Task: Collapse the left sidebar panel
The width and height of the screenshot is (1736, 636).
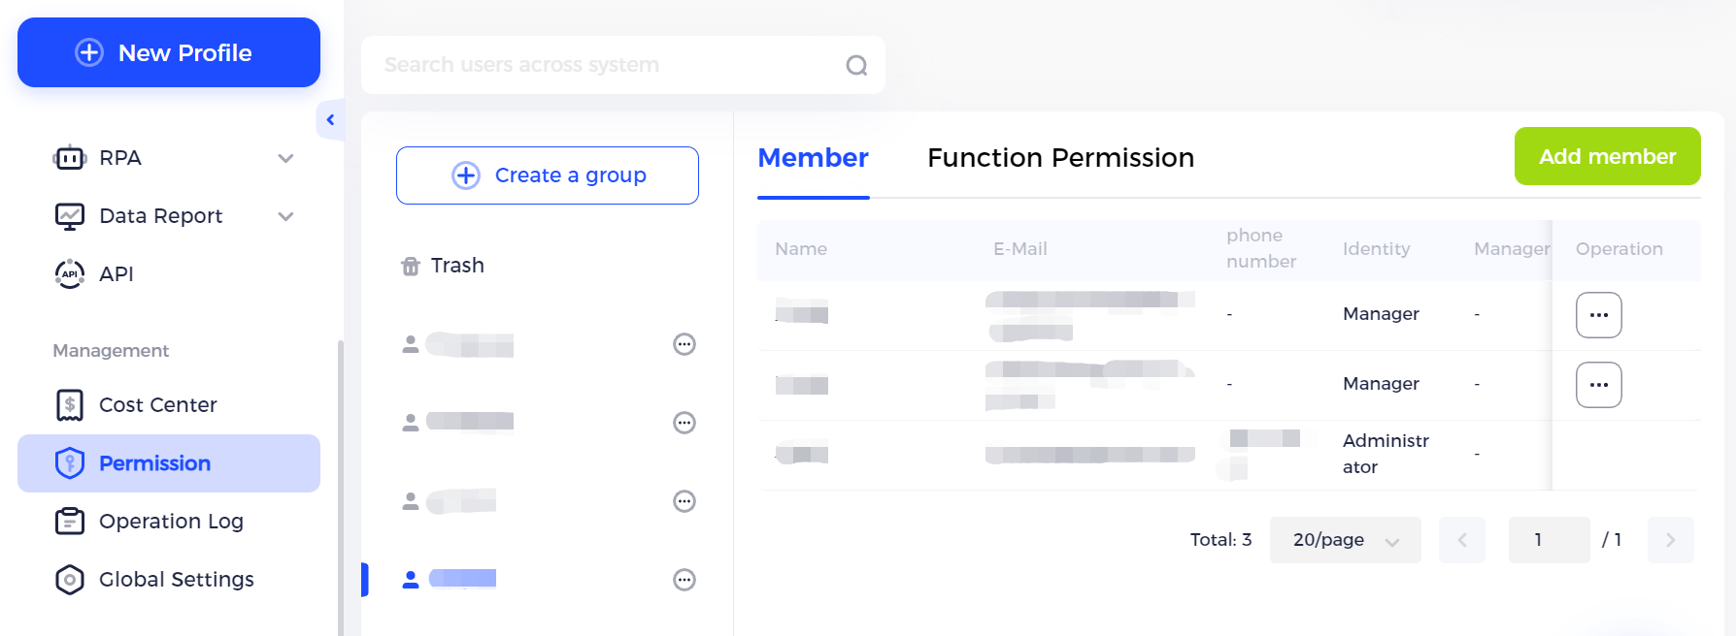Action: [330, 120]
